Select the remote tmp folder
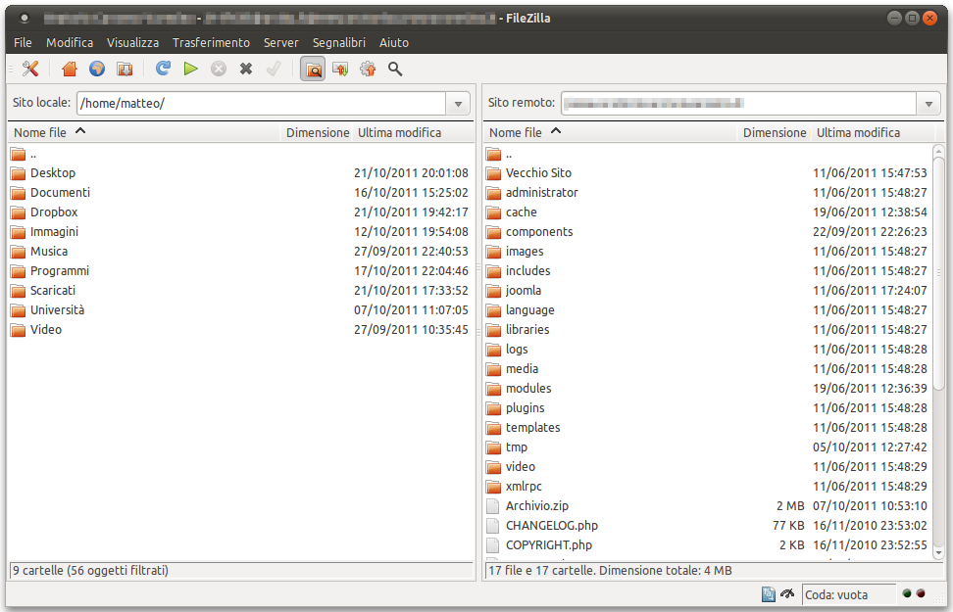The height and width of the screenshot is (612, 953). (x=708, y=447)
